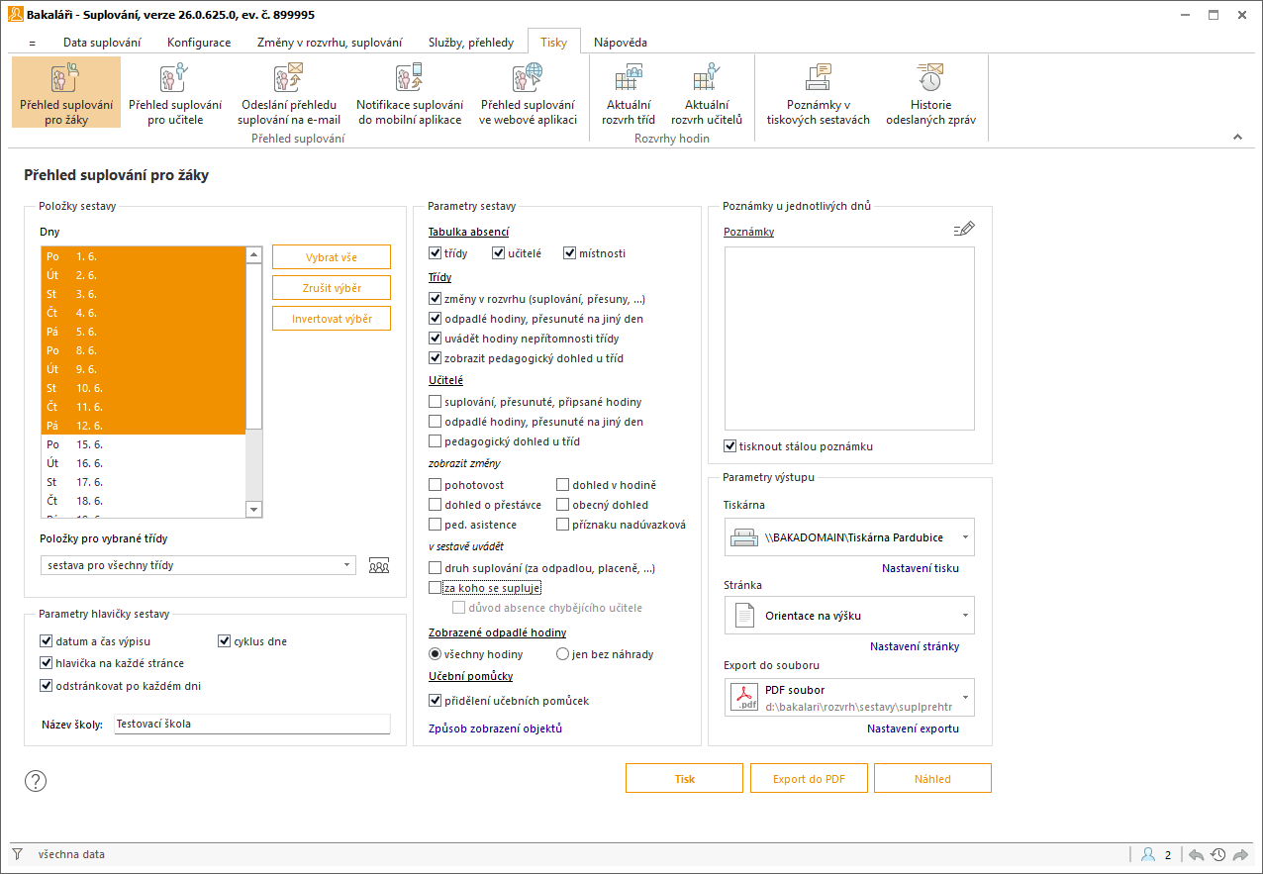Open the Služby, přehledy tab

[471, 43]
